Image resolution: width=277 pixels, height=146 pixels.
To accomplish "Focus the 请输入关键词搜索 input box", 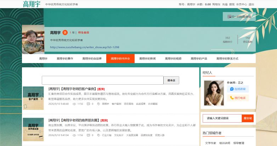I will coord(222,118).
